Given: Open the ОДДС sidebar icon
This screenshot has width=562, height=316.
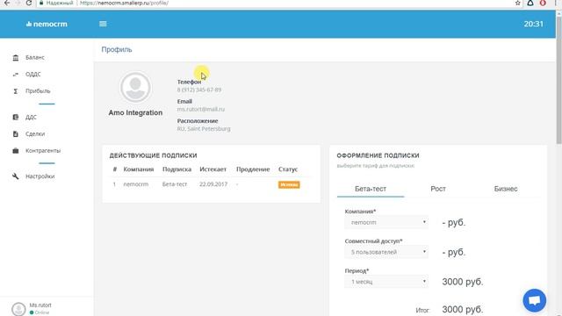Looking at the screenshot, I should pyautogui.click(x=16, y=74).
